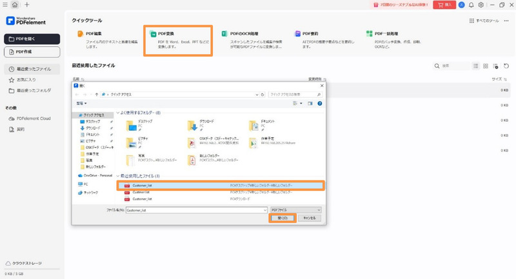516x279 pixels.
Task: Click the クイック アクセス address bar path
Action: coord(121,95)
